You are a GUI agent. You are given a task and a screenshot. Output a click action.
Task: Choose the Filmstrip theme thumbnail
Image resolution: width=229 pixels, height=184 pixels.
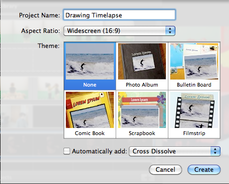coord(194,110)
